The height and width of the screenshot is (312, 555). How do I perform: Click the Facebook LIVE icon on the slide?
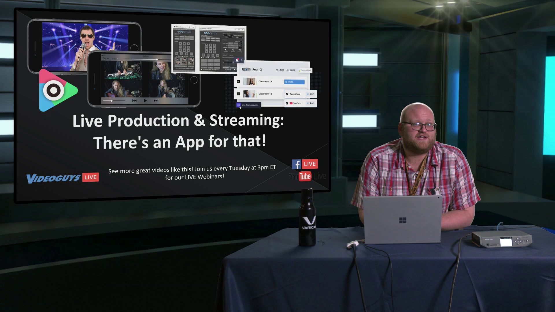(296, 164)
